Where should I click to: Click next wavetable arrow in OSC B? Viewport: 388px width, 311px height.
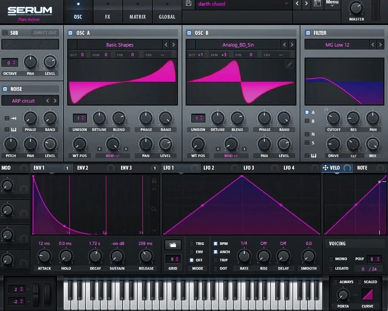(x=292, y=45)
